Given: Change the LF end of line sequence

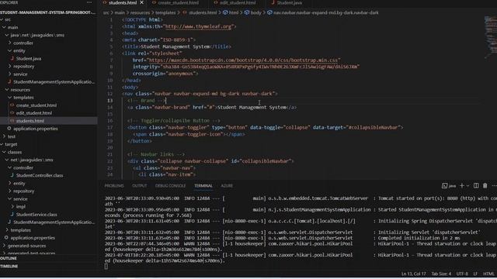Looking at the screenshot, I should 475,274.
